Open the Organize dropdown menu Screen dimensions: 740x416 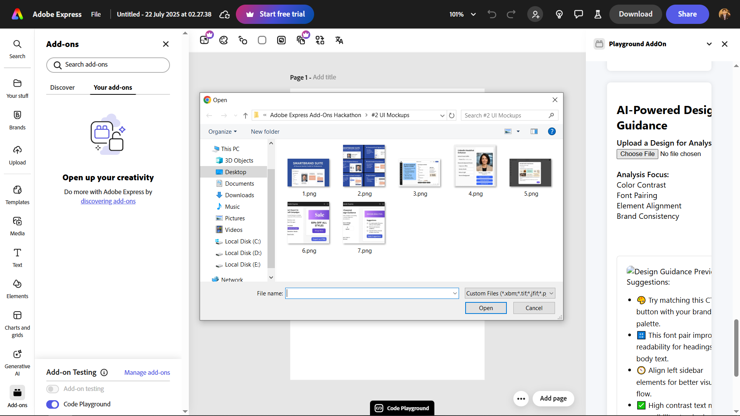coord(222,131)
